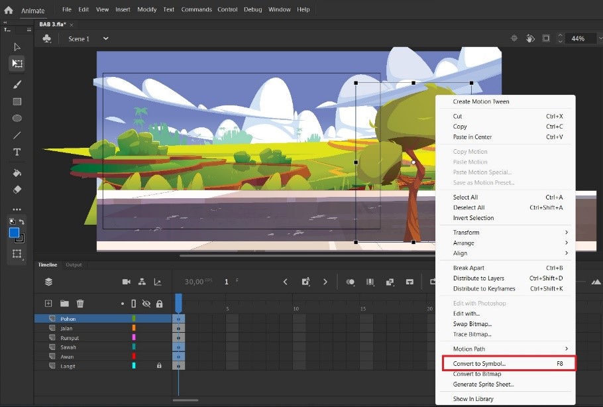Select the Eraser tool
603x407 pixels.
pyautogui.click(x=17, y=190)
